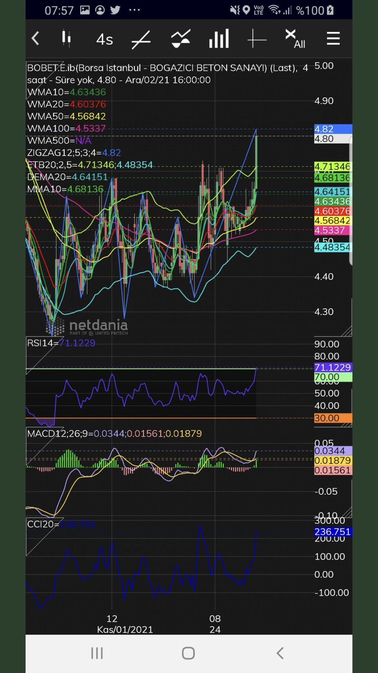Open the hamburger menu

tap(333, 39)
